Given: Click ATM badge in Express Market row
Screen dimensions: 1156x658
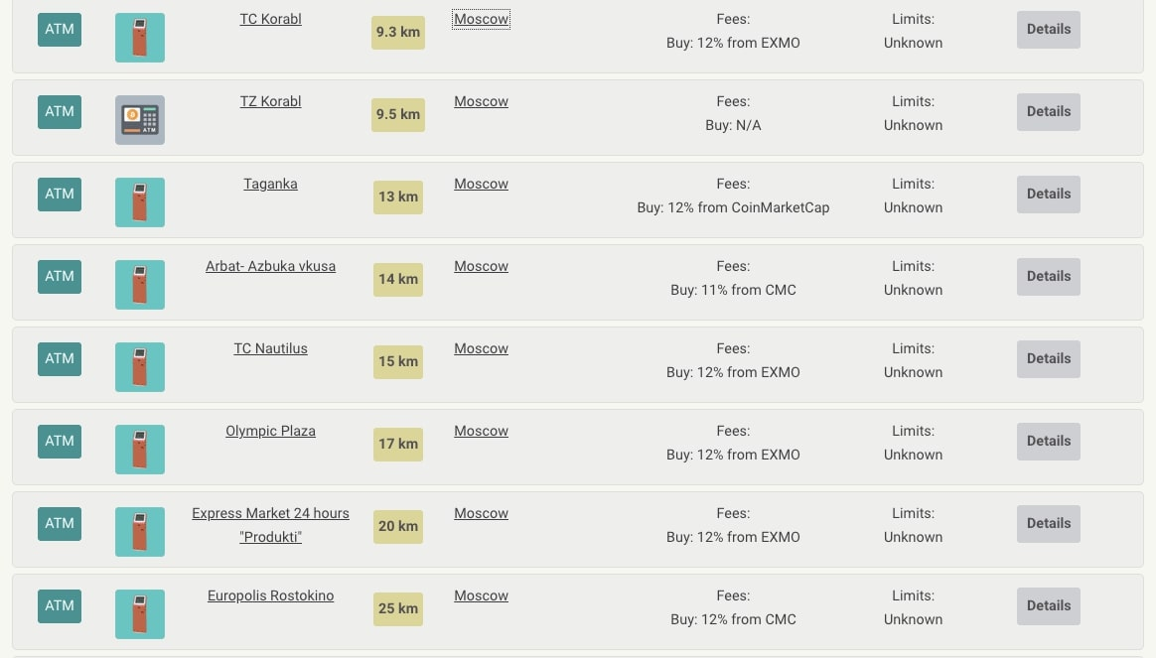Looking at the screenshot, I should [x=60, y=524].
